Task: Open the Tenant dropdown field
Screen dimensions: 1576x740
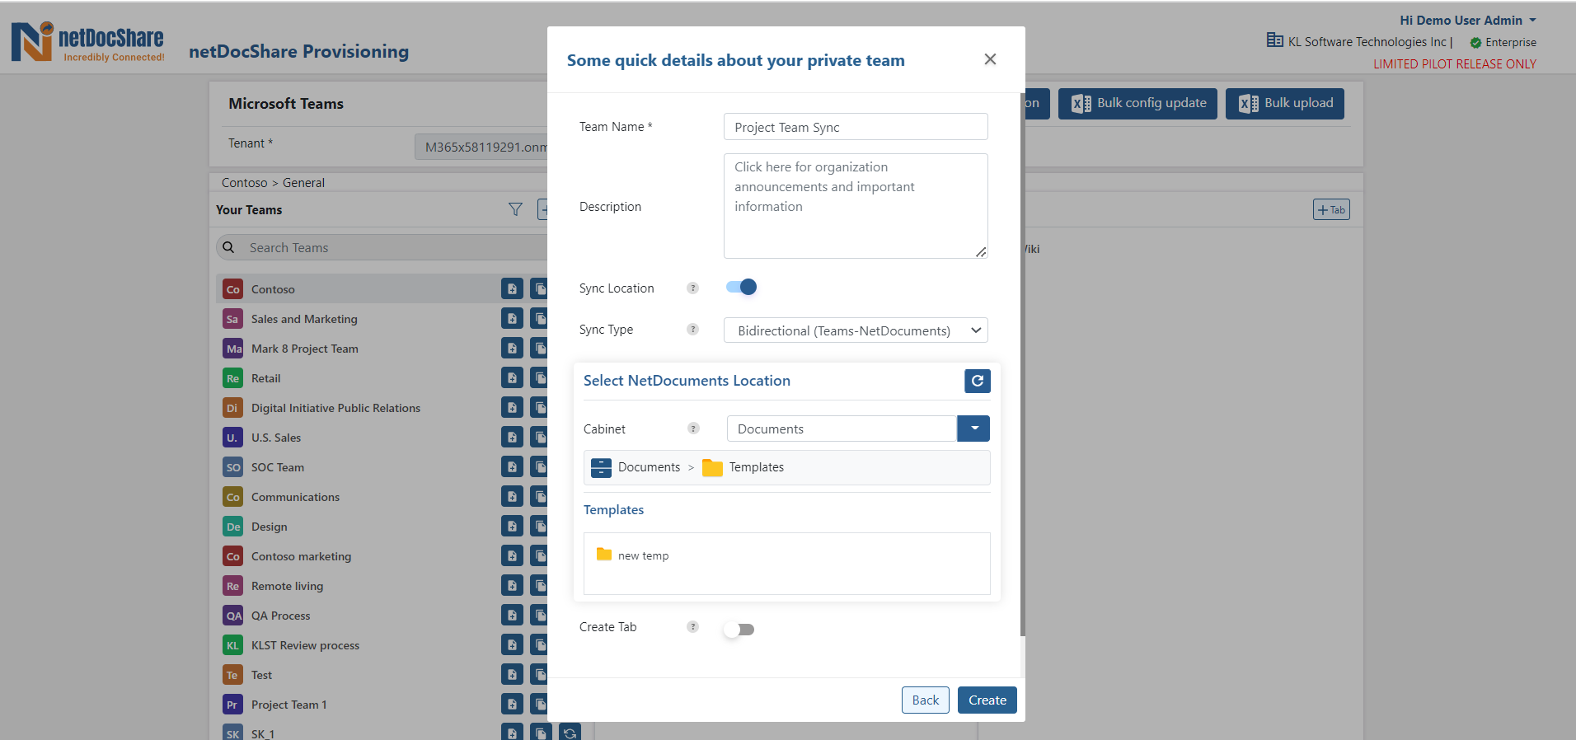Action: [481, 147]
